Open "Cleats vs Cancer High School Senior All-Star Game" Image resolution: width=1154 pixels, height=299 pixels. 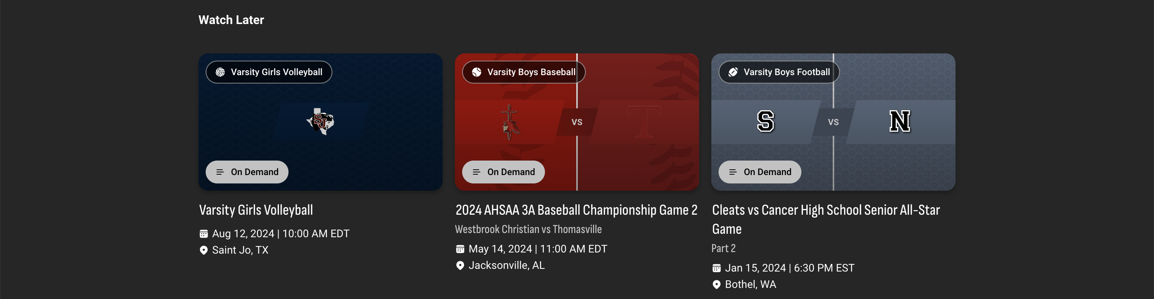click(x=826, y=219)
